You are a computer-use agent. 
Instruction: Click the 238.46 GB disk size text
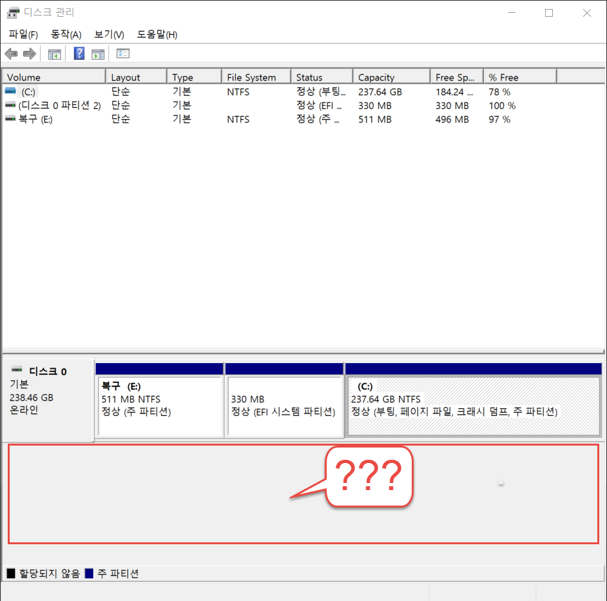click(32, 398)
